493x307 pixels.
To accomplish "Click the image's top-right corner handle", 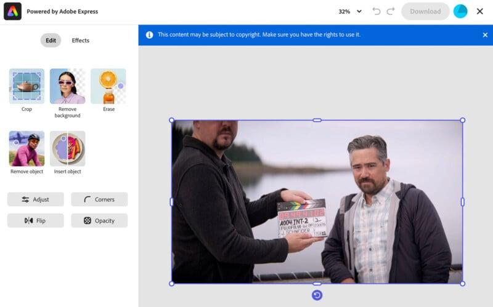I will pos(463,120).
